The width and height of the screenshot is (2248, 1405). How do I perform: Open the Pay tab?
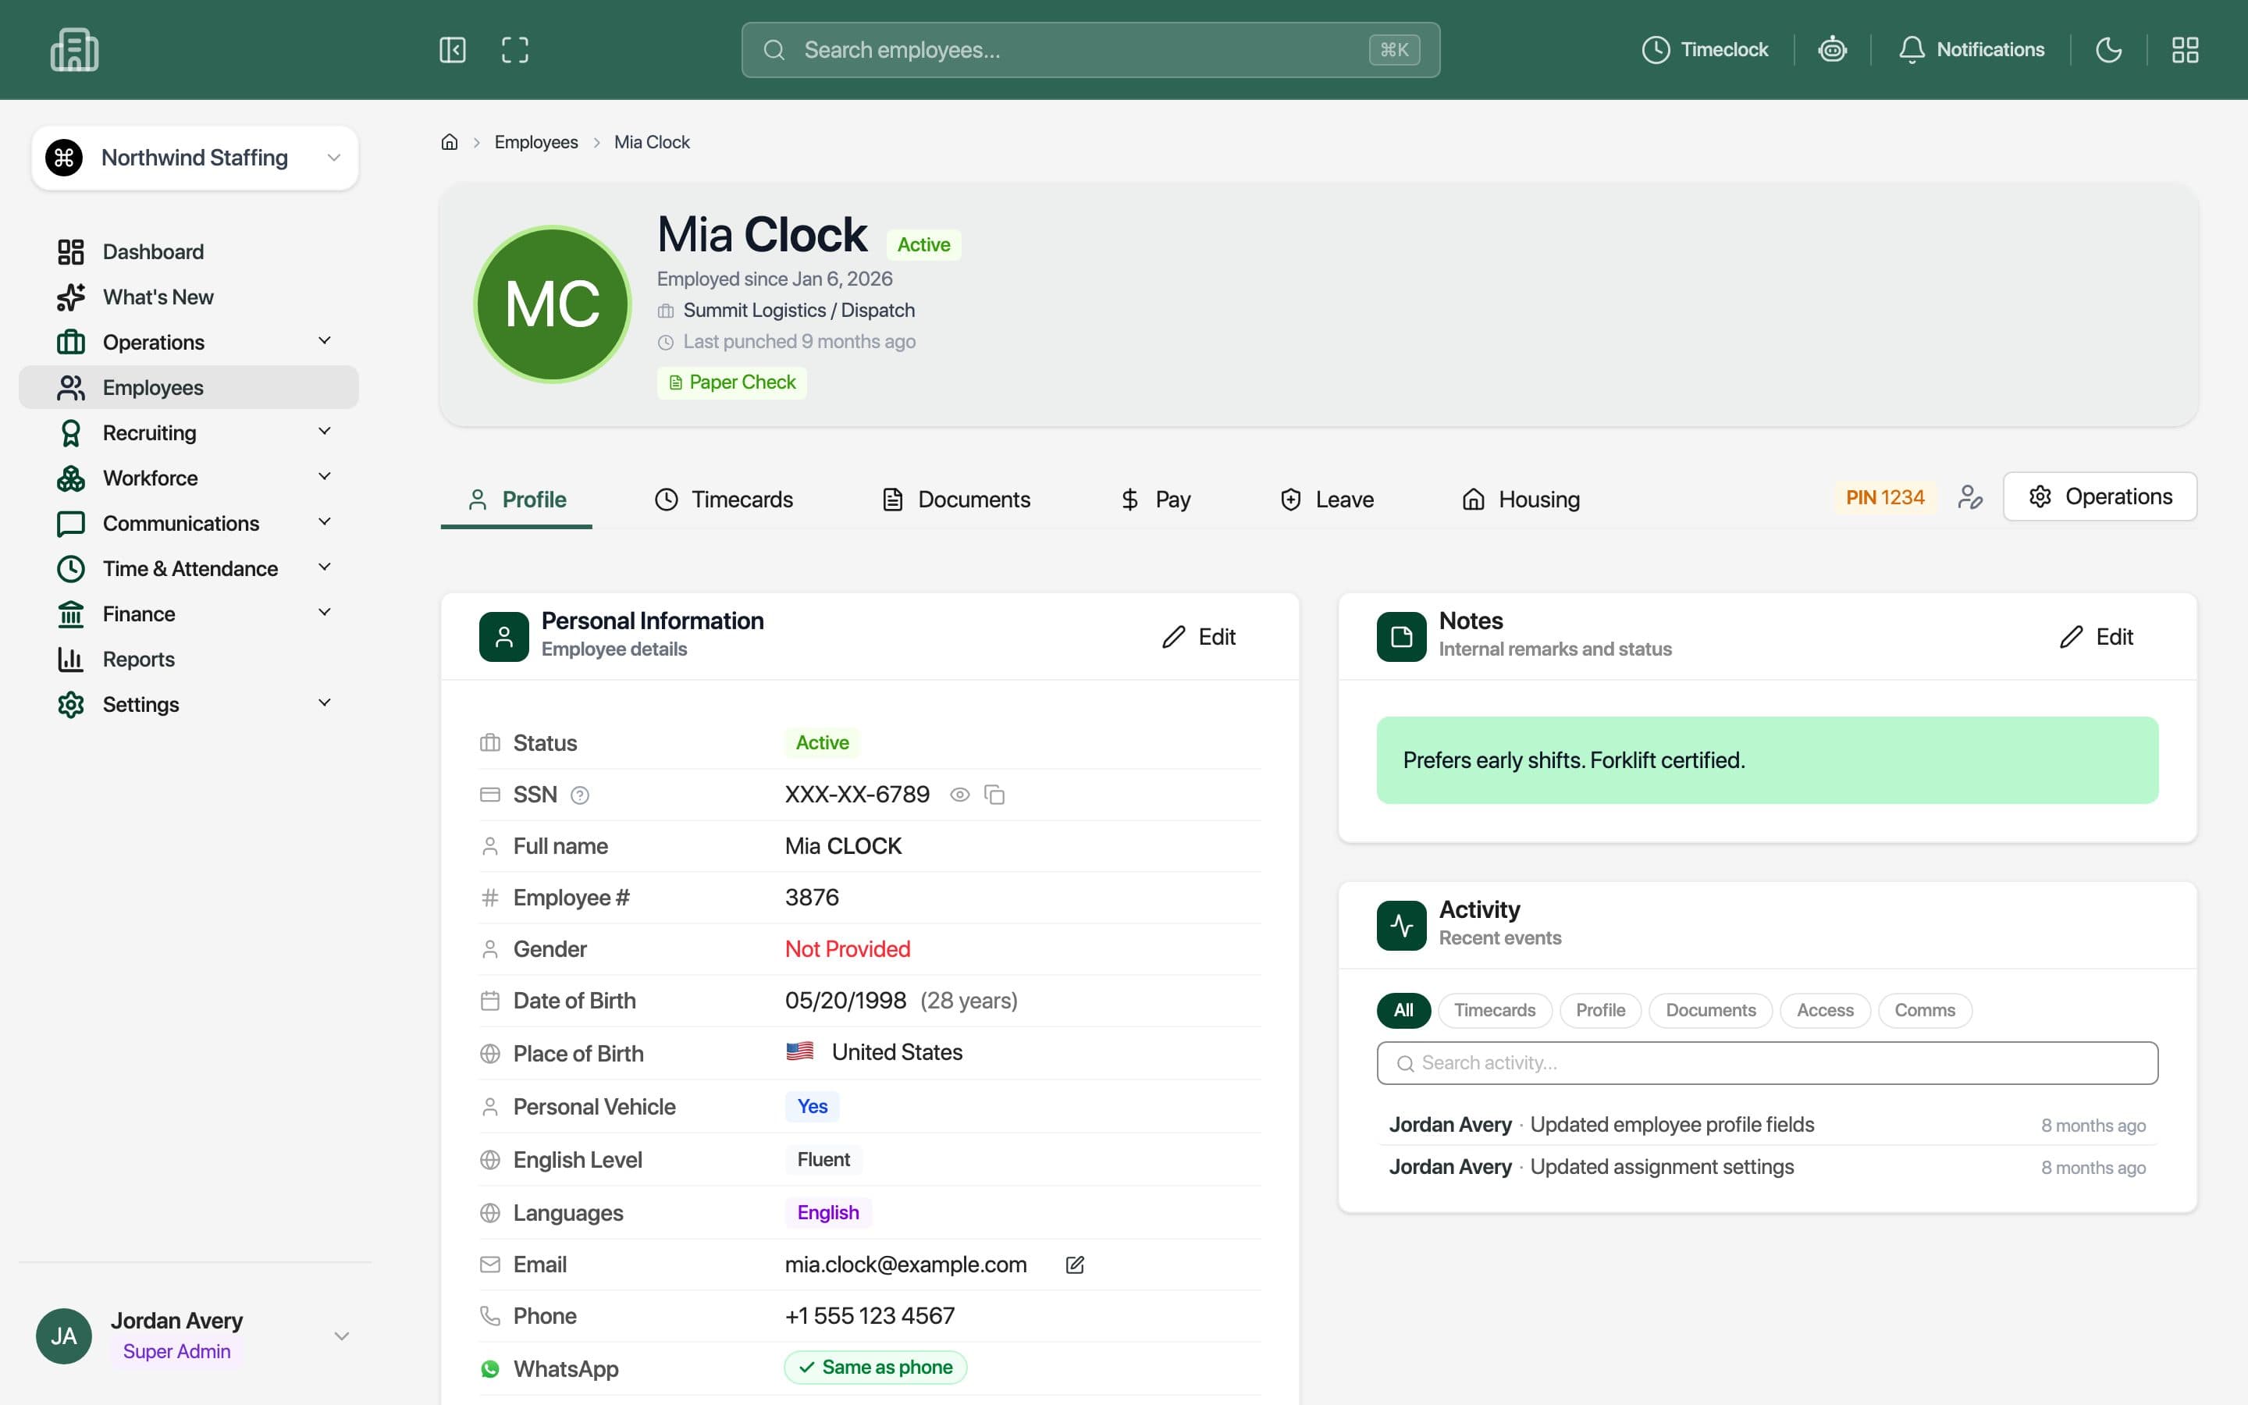(x=1155, y=500)
